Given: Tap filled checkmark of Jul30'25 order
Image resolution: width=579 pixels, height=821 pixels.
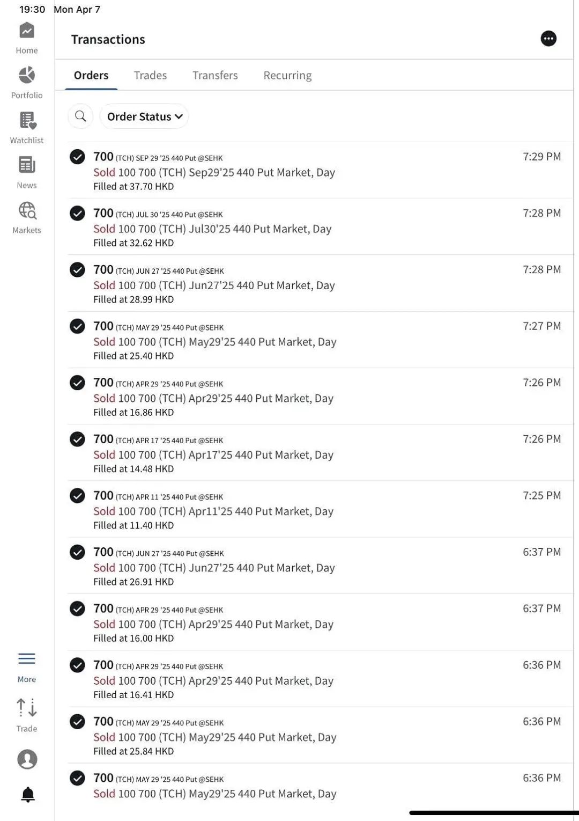Looking at the screenshot, I should tap(77, 213).
